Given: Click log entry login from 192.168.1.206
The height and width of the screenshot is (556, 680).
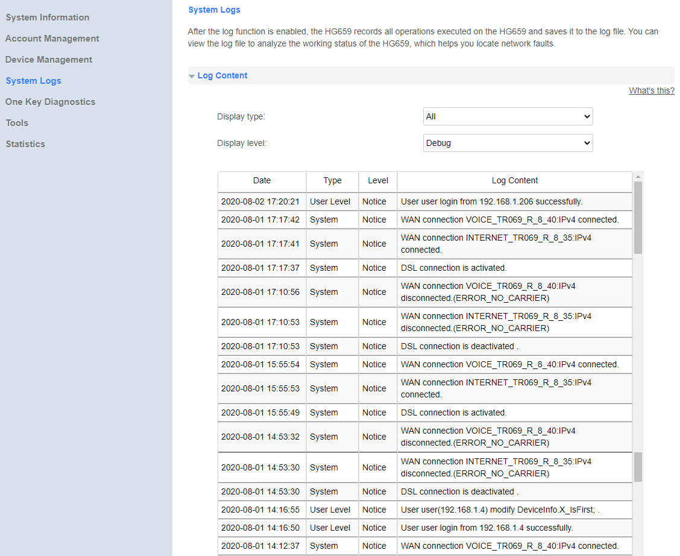Looking at the screenshot, I should 514,201.
